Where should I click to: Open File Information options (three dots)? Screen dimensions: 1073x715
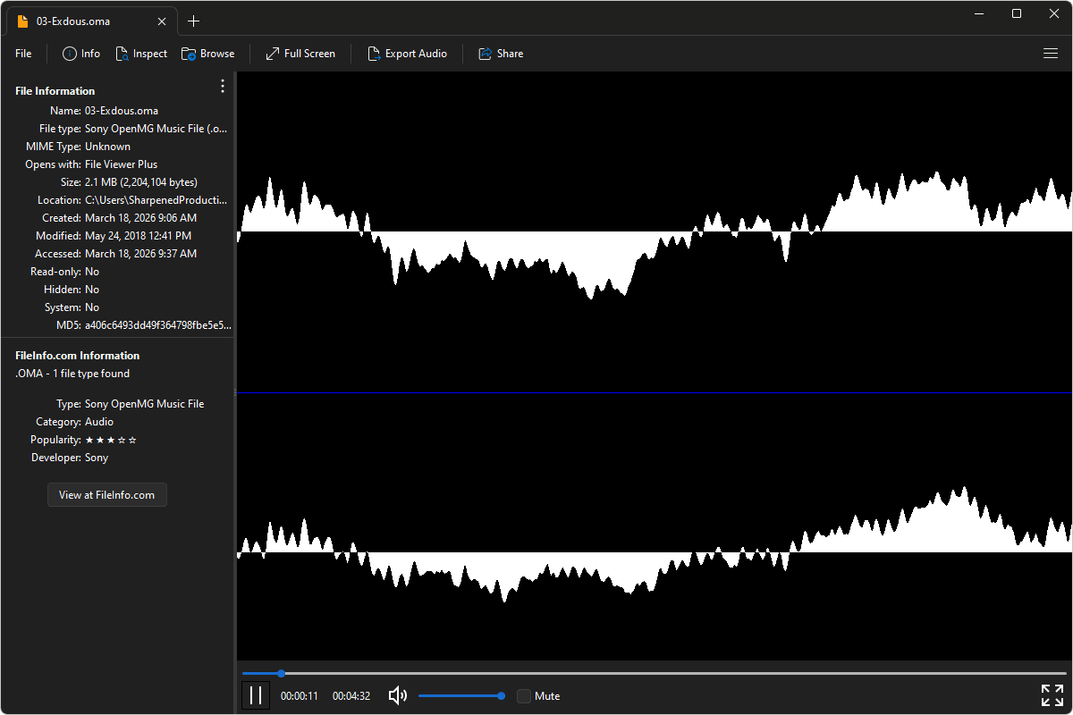pyautogui.click(x=223, y=87)
